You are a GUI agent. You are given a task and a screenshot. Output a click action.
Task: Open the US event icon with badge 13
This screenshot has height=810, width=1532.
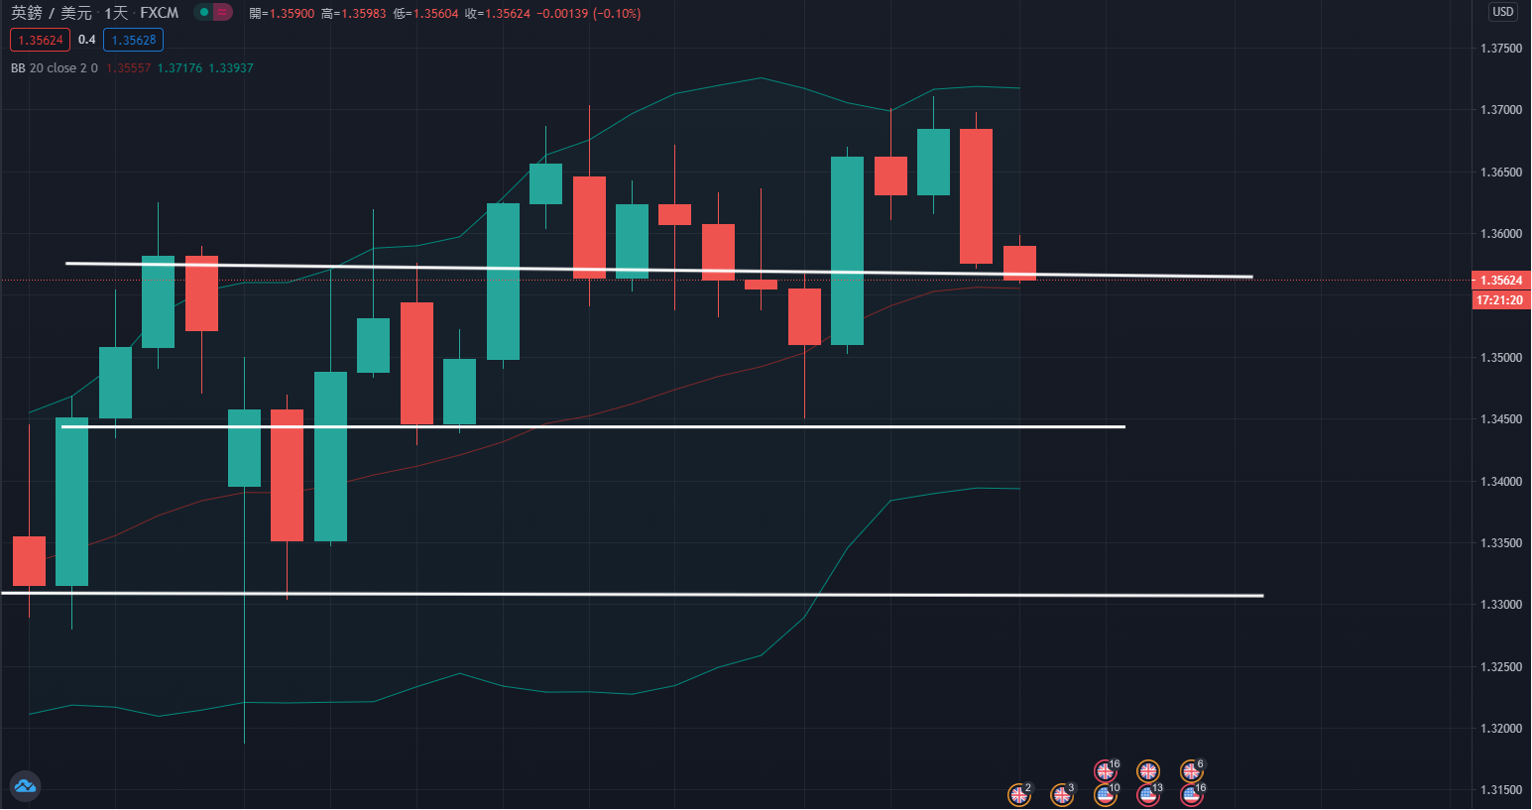(x=1148, y=794)
